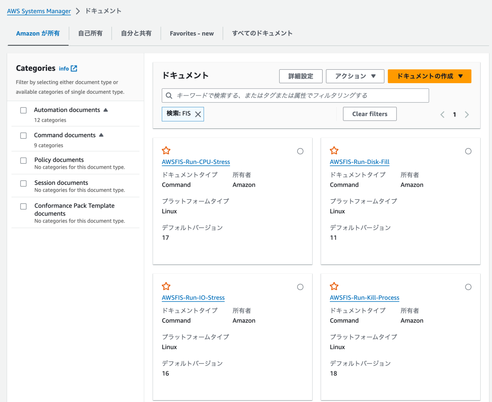This screenshot has height=402, width=492.
Task: Collapse the Command documents categories list
Action: 101,135
